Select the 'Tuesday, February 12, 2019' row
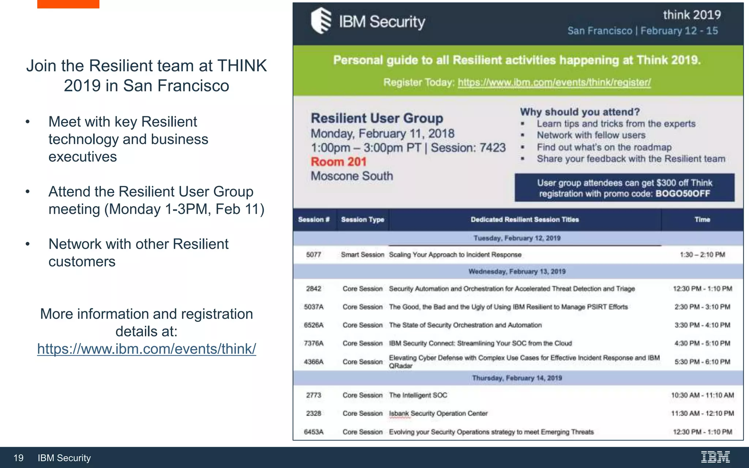This screenshot has width=749, height=468. (517, 238)
